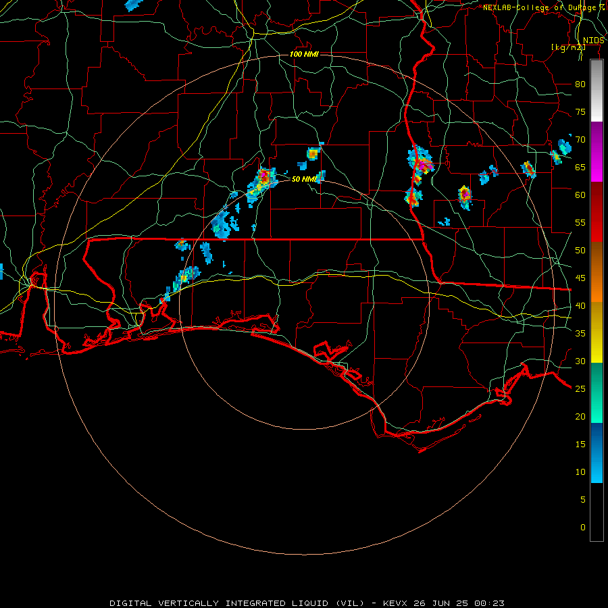Image resolution: width=608 pixels, height=608 pixels.
Task: Click the 30 value on the color scale
Action: (x=580, y=361)
